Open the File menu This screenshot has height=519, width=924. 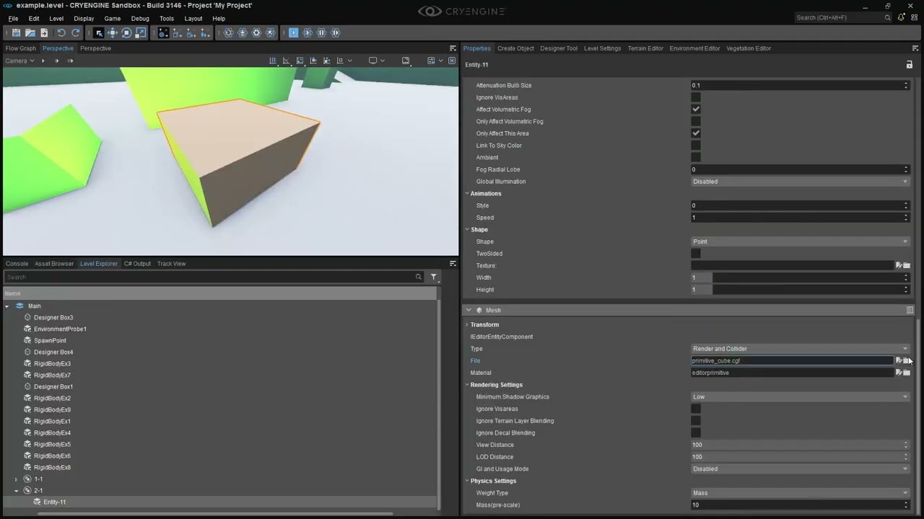point(13,18)
